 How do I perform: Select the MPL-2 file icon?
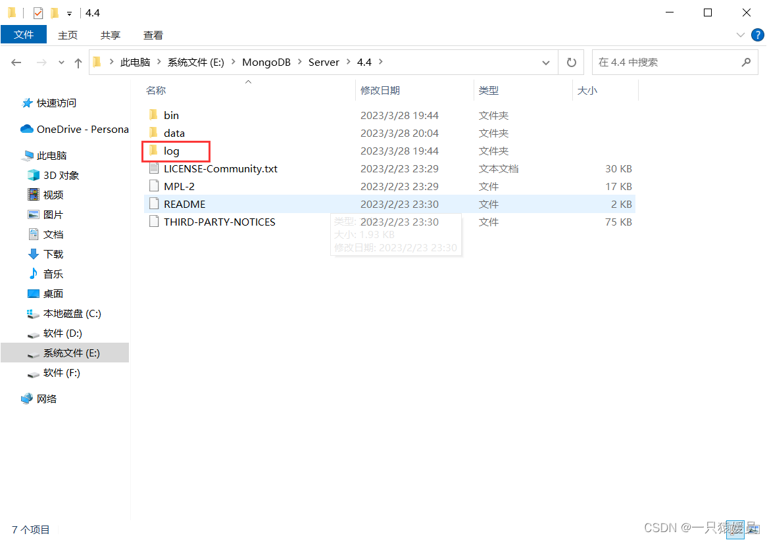153,186
